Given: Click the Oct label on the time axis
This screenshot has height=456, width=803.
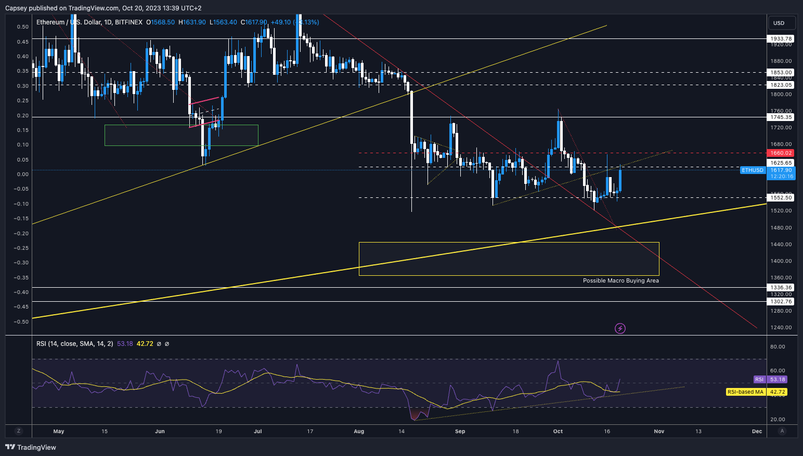Looking at the screenshot, I should [x=558, y=431].
